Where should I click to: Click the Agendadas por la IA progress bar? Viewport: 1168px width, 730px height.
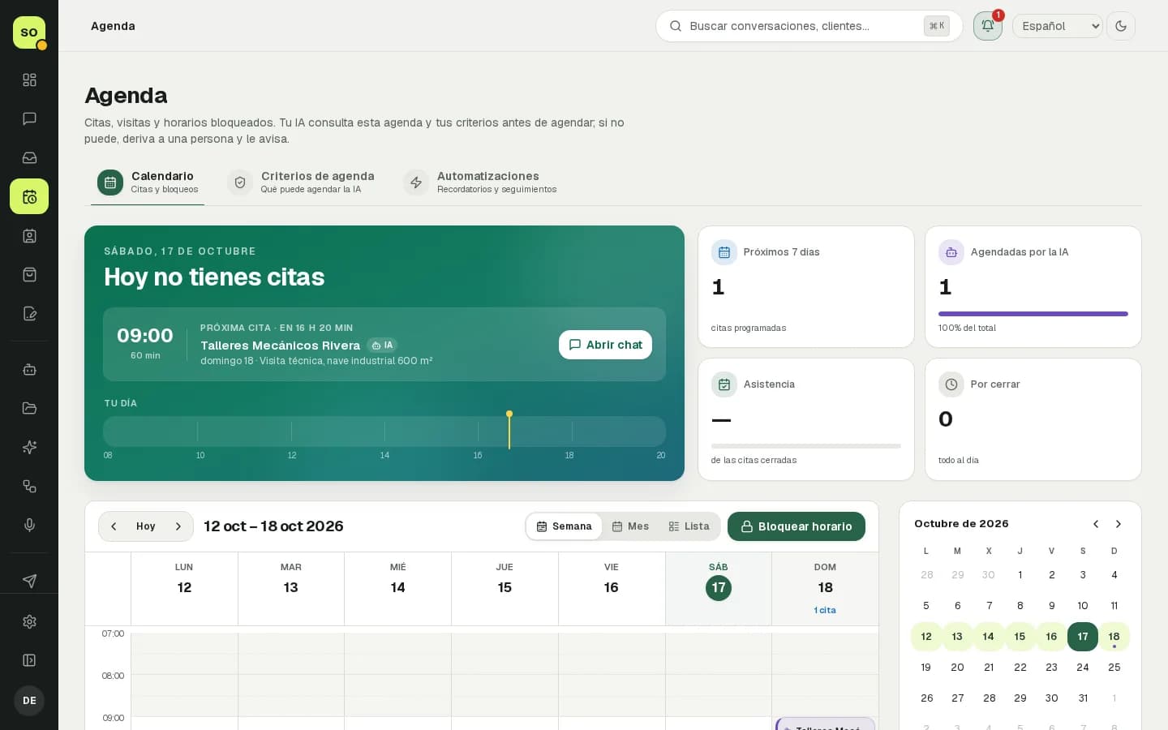point(1033,314)
